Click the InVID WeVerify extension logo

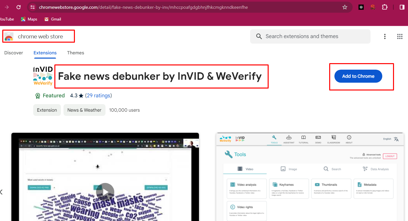pyautogui.click(x=43, y=76)
